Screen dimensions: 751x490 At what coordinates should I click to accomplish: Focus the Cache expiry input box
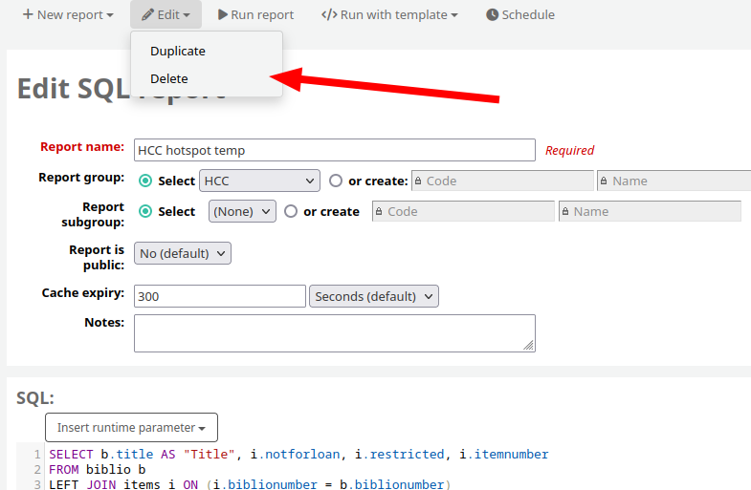click(x=219, y=296)
